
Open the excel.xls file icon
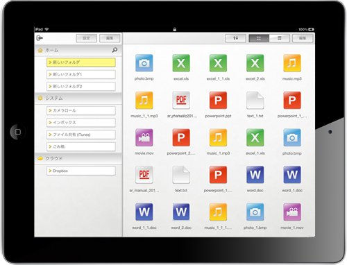click(181, 63)
